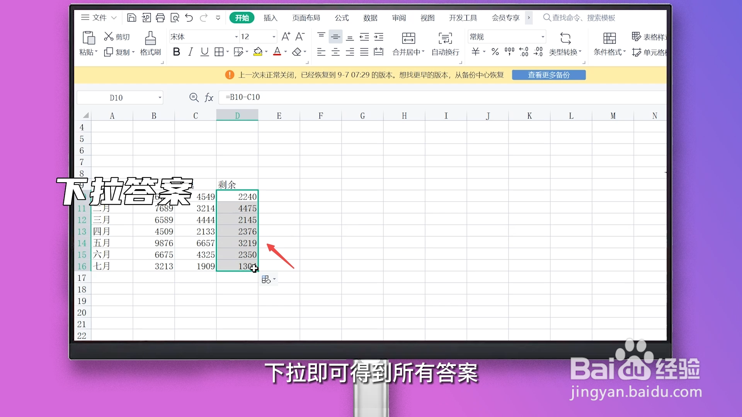
Task: Toggle Align left icon
Action: [321, 52]
